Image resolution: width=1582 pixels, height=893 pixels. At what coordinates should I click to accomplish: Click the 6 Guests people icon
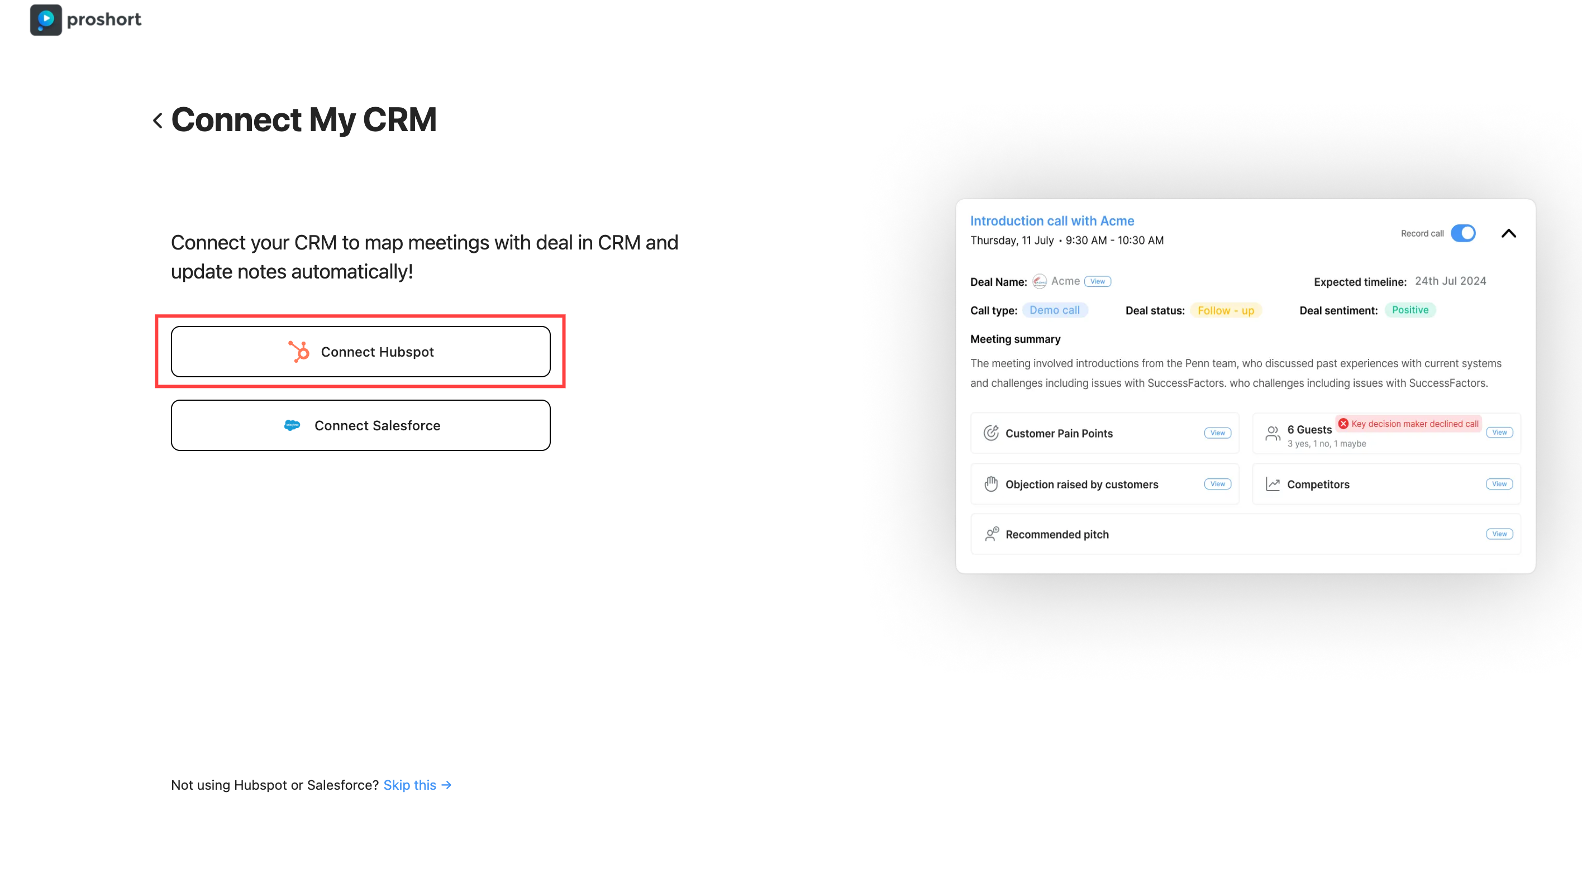1273,434
